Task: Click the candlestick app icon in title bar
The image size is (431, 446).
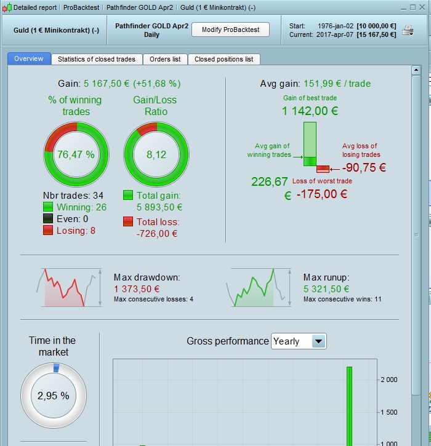Action: [x=7, y=7]
